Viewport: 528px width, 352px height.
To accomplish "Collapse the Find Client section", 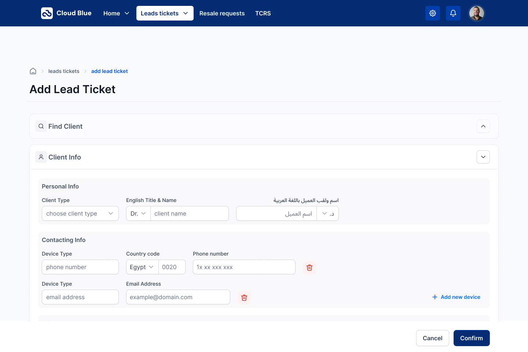I will (x=483, y=126).
